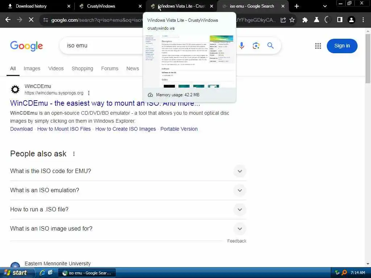Open the profile avatar icon
This screenshot has width=371, height=278.
click(x=351, y=20)
